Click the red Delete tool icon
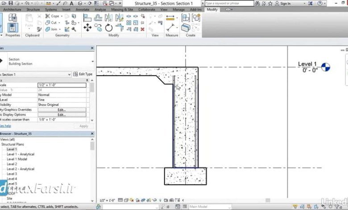Viewport: 348px width, 210px height. pyautogui.click(x=142, y=29)
